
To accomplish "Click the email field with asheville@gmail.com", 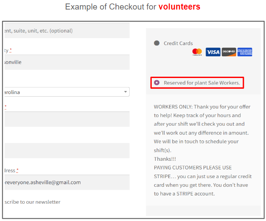I will tap(67, 182).
